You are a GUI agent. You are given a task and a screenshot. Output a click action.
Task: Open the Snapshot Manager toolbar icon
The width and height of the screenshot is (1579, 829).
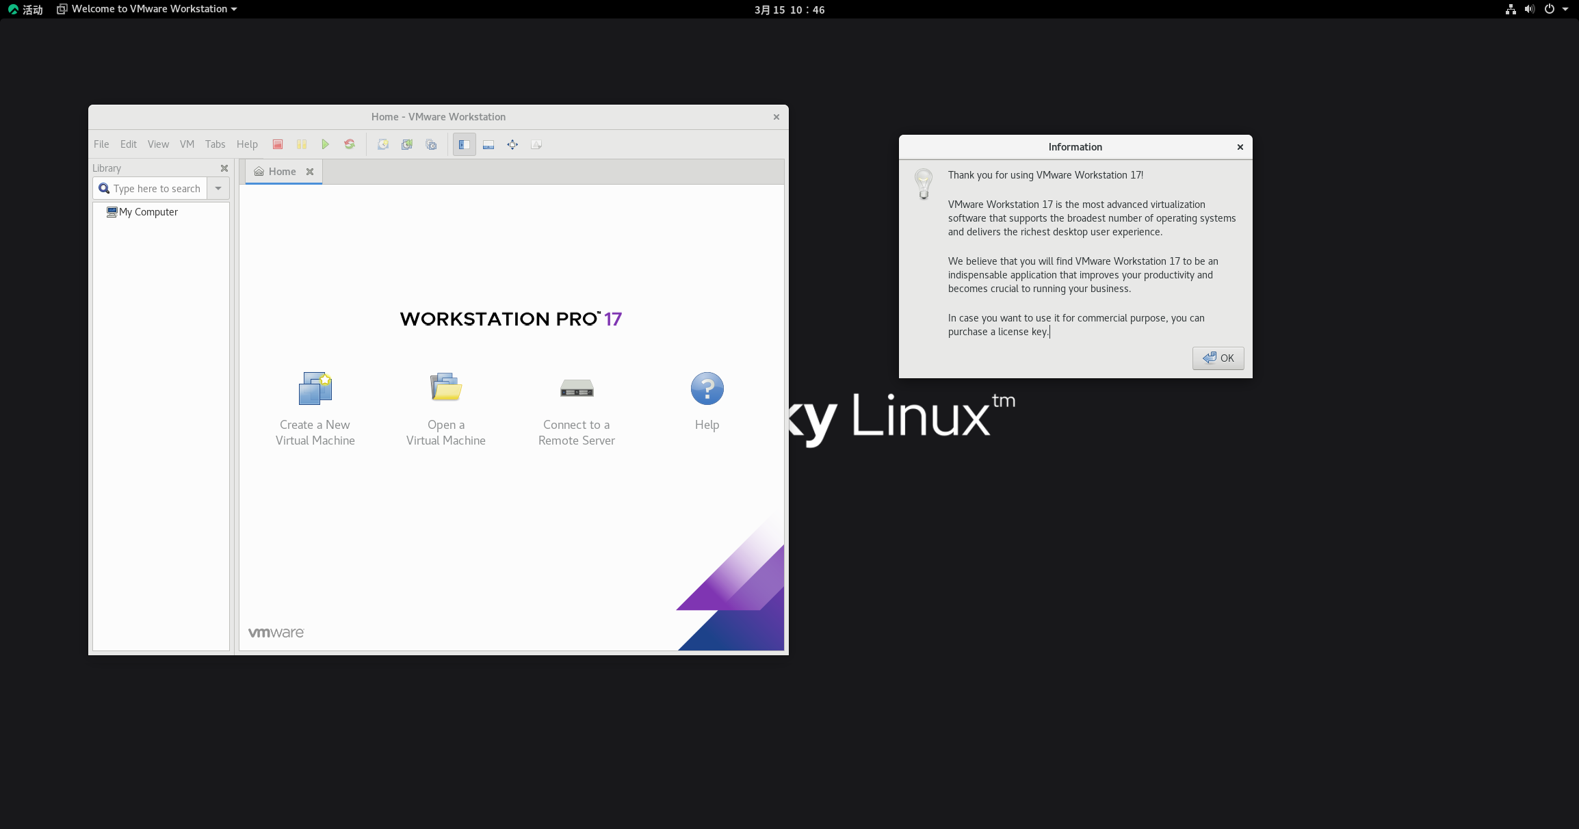(x=431, y=144)
